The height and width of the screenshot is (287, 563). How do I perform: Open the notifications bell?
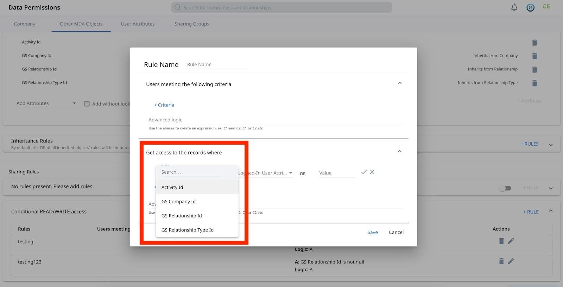click(x=514, y=7)
